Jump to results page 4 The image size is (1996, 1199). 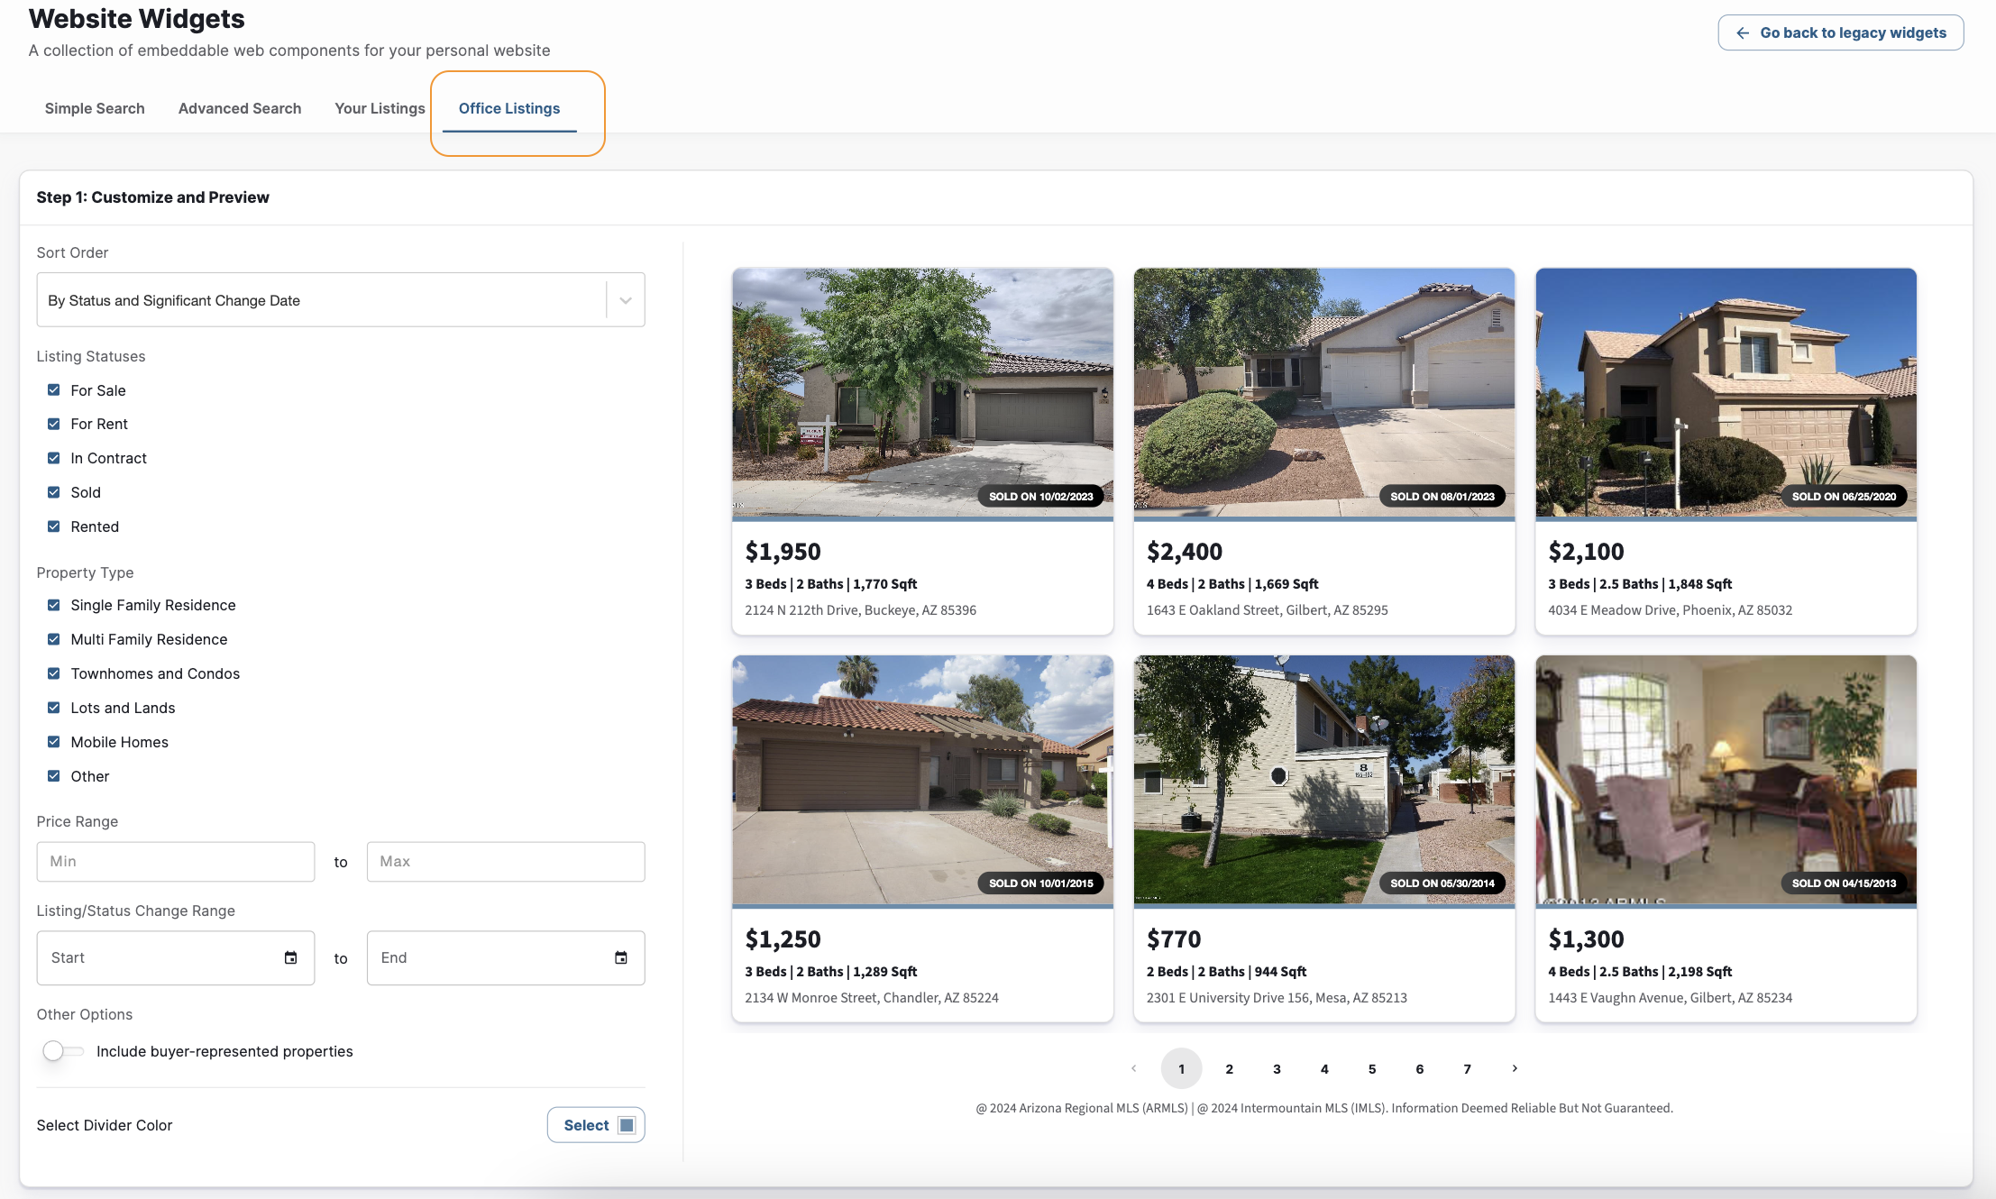(1324, 1069)
